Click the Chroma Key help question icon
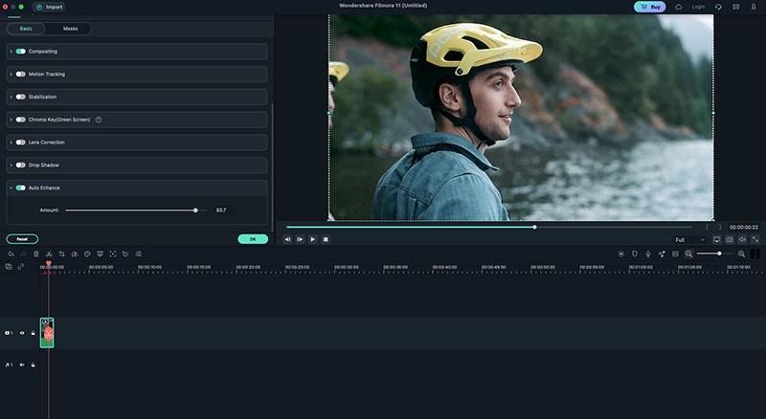The width and height of the screenshot is (766, 419). click(99, 120)
